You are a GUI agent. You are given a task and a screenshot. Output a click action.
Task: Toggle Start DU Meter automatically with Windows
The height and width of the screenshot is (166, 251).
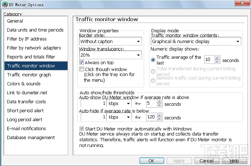82,129
